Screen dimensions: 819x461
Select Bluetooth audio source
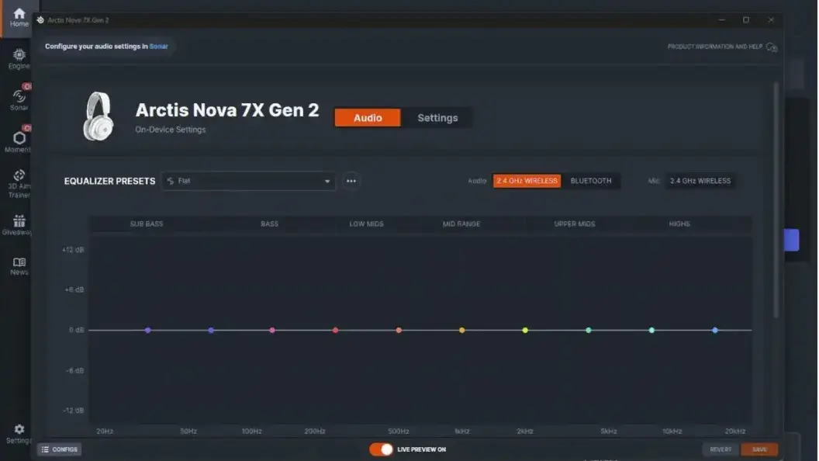tap(591, 181)
